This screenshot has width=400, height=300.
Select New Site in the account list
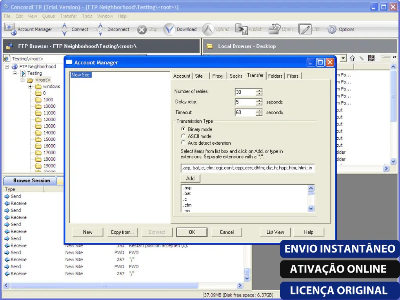(x=81, y=75)
